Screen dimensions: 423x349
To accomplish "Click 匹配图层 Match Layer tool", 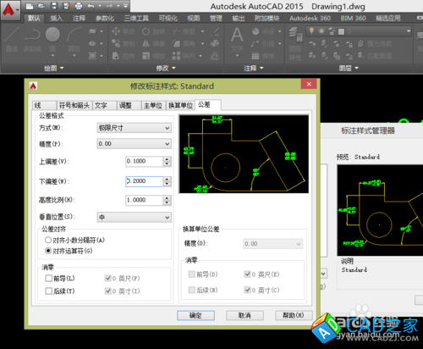I will pos(375,56).
